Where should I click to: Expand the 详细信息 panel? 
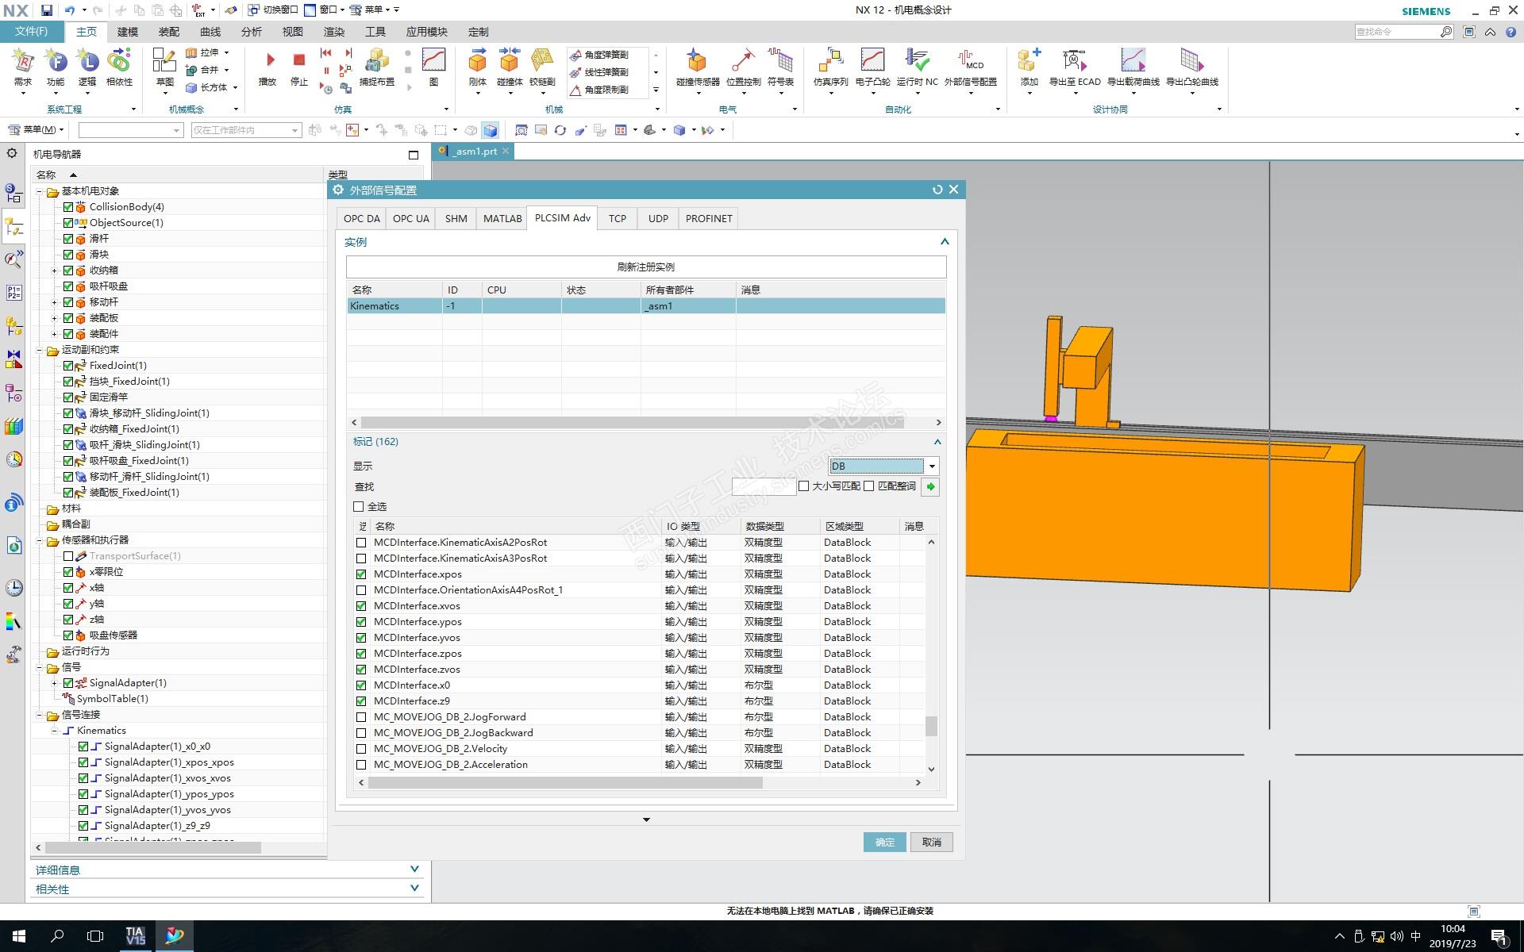pos(414,869)
